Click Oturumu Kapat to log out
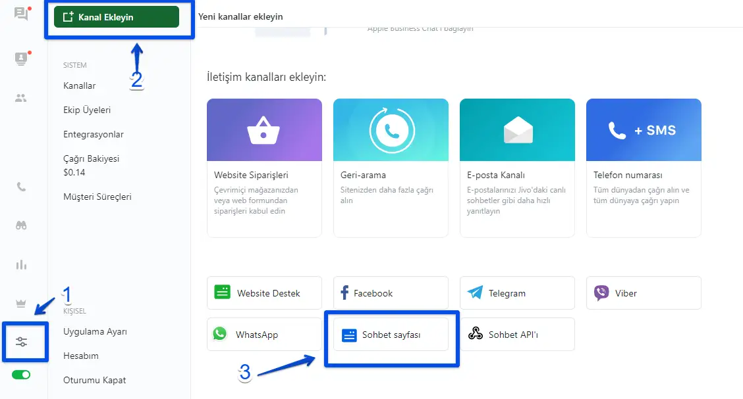 (94, 380)
